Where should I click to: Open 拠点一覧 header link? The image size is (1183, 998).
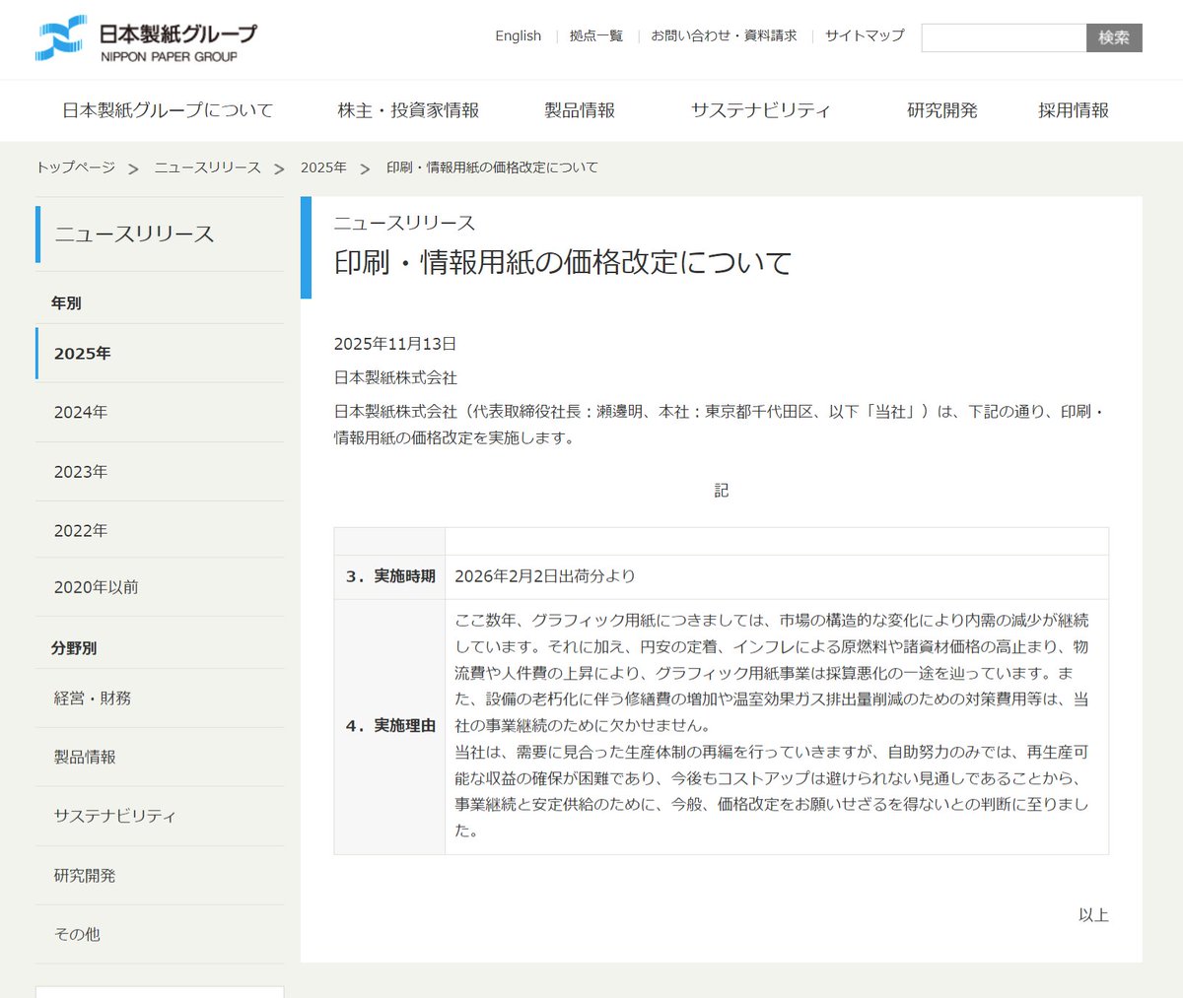click(x=596, y=35)
